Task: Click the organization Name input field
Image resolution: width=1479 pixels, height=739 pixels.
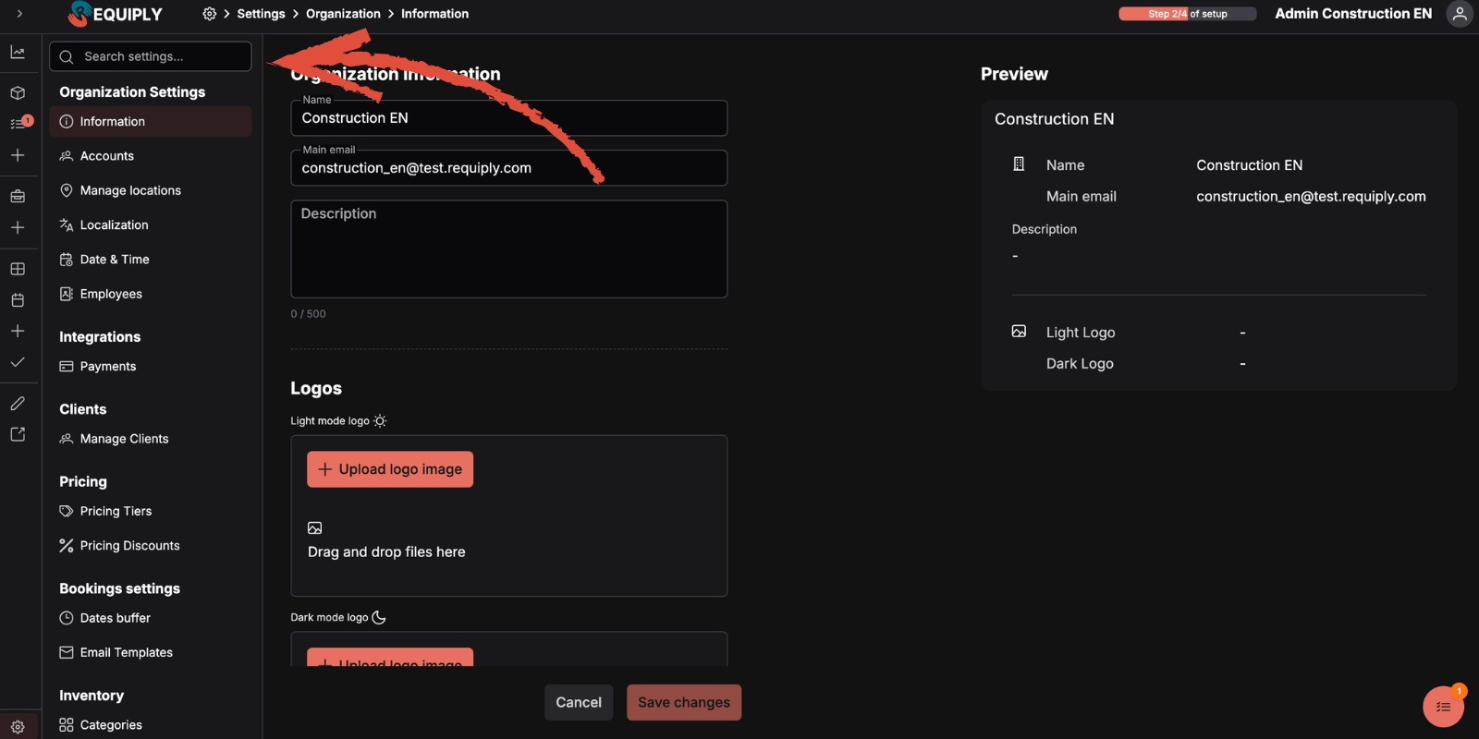Action: click(509, 118)
